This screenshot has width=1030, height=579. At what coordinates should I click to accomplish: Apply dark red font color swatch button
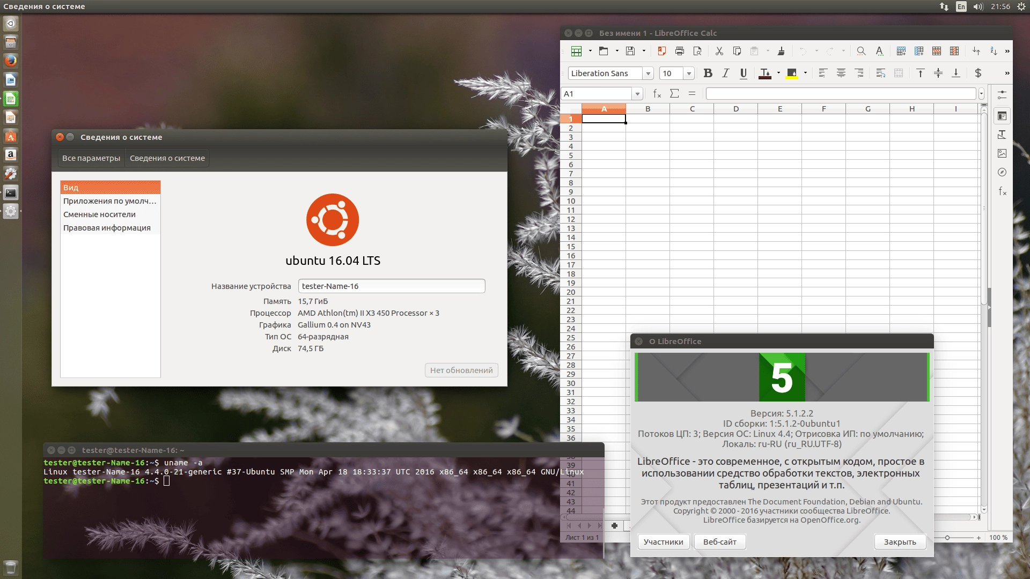766,73
